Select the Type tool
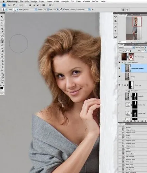This screenshot has height=173, width=147. click(2, 64)
